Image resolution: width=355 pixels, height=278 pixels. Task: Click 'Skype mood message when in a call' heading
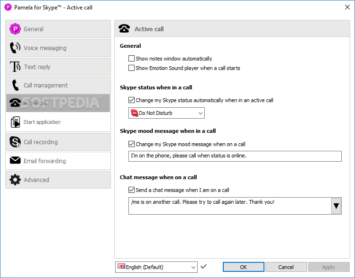coord(168,131)
